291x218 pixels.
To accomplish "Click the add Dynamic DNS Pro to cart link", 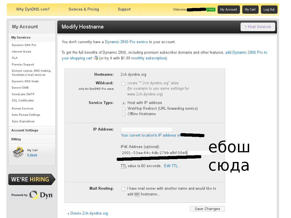I will click(x=246, y=53).
